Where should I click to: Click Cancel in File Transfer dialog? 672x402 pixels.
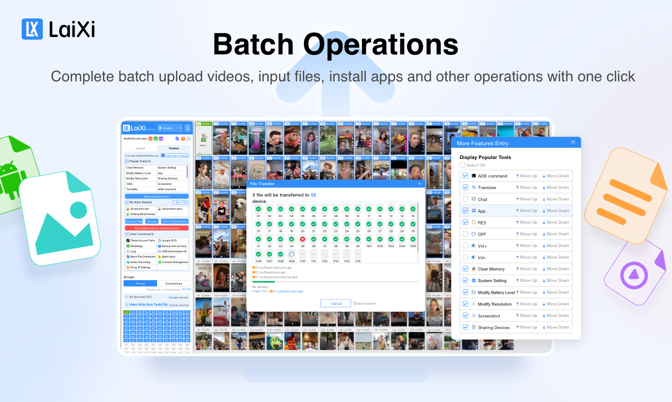(336, 303)
